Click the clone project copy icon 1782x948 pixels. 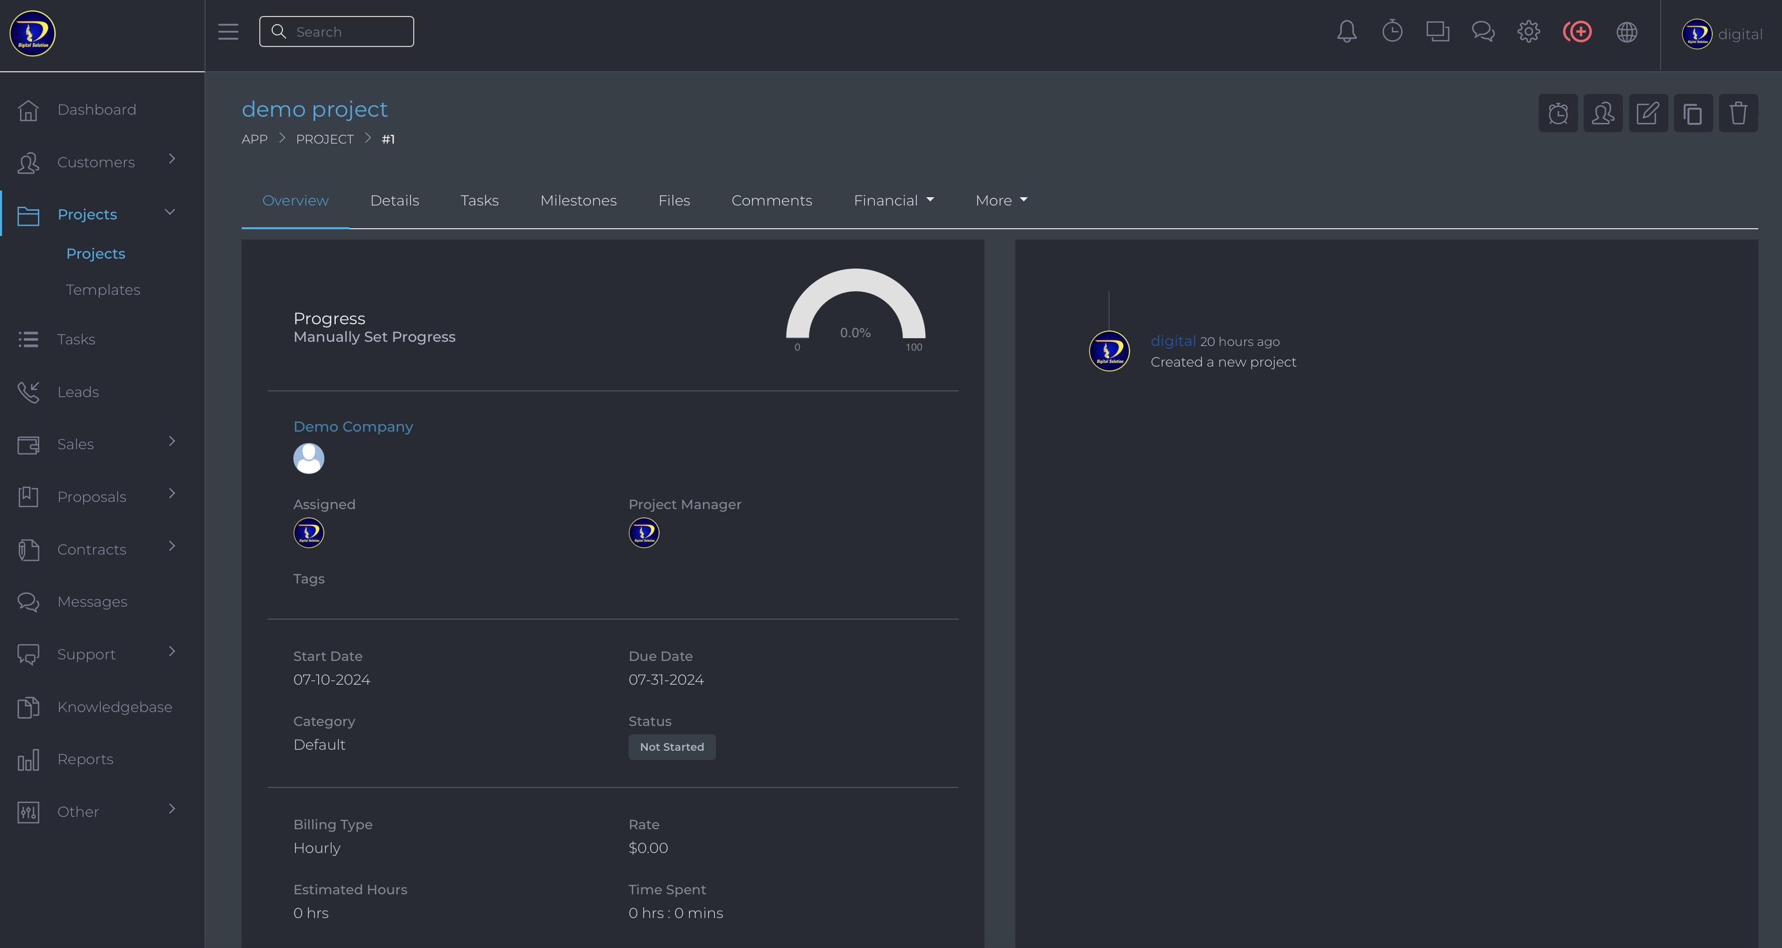coord(1693,114)
